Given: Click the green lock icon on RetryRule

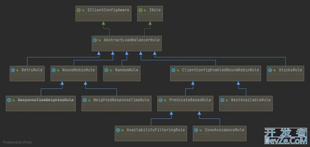Looking at the screenshot, I should (x=17, y=70).
